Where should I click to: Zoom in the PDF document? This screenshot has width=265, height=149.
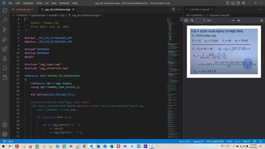coord(238,20)
